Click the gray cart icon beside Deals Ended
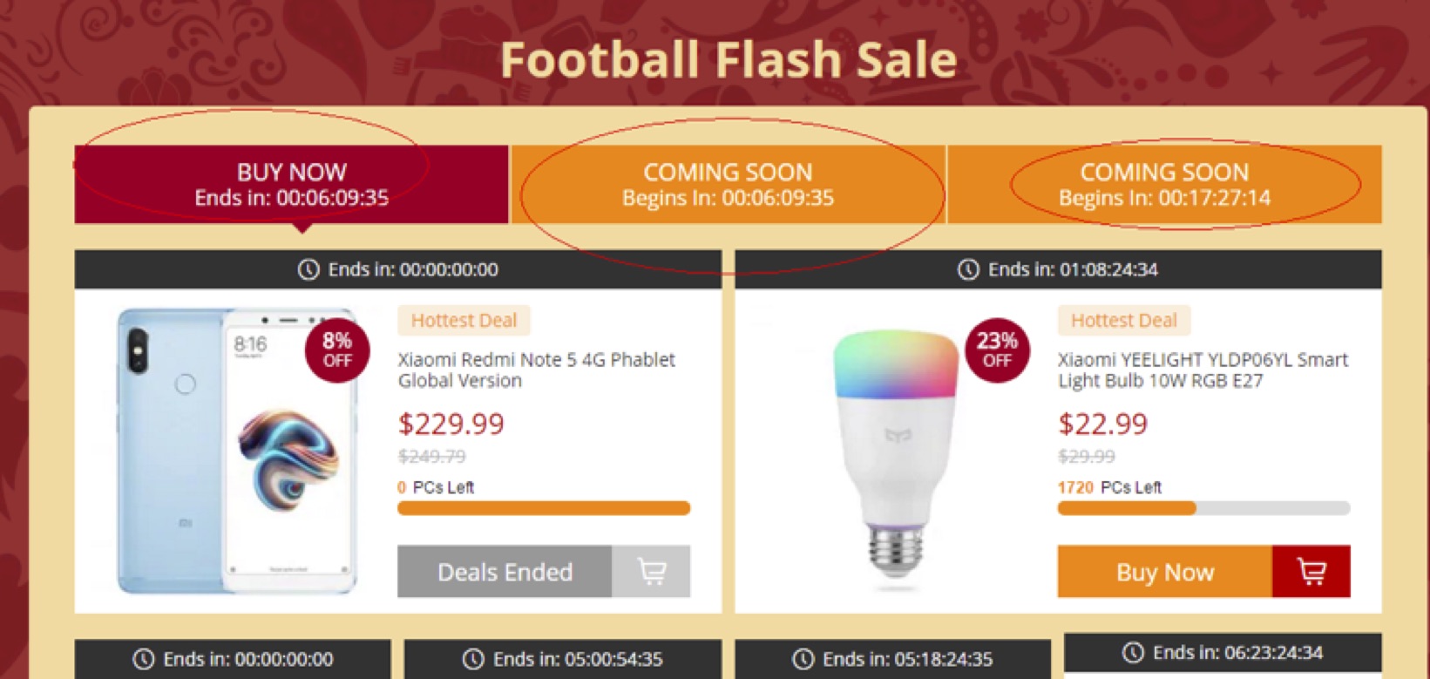The width and height of the screenshot is (1430, 679). pyautogui.click(x=651, y=572)
